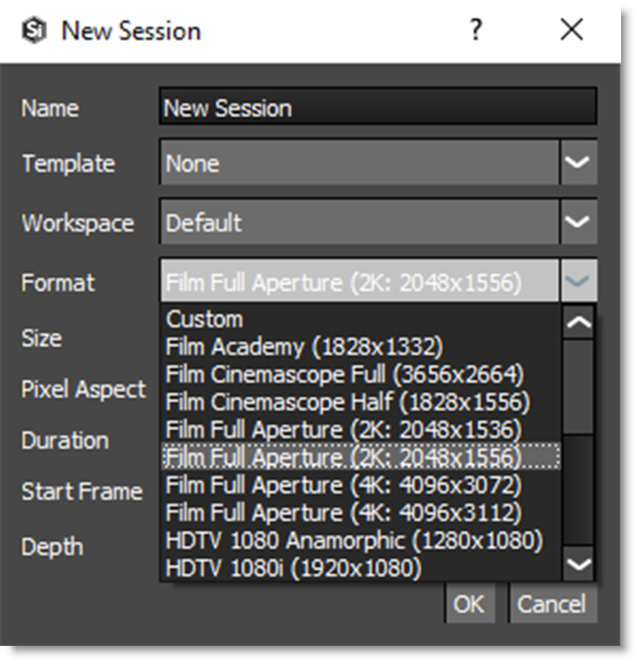Expand the Workspace dropdown

point(578,223)
